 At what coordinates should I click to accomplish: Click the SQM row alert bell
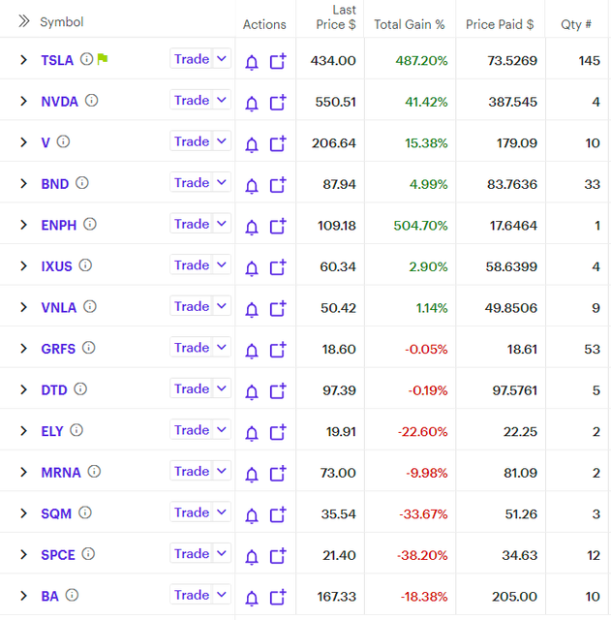(x=252, y=515)
